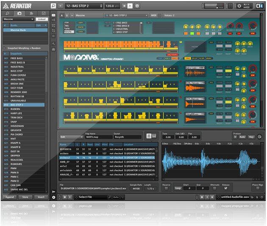Viewport: 267px width, 226px height.
Task: Click the PASTE button in Massive panel
Action: [x=81, y=27]
